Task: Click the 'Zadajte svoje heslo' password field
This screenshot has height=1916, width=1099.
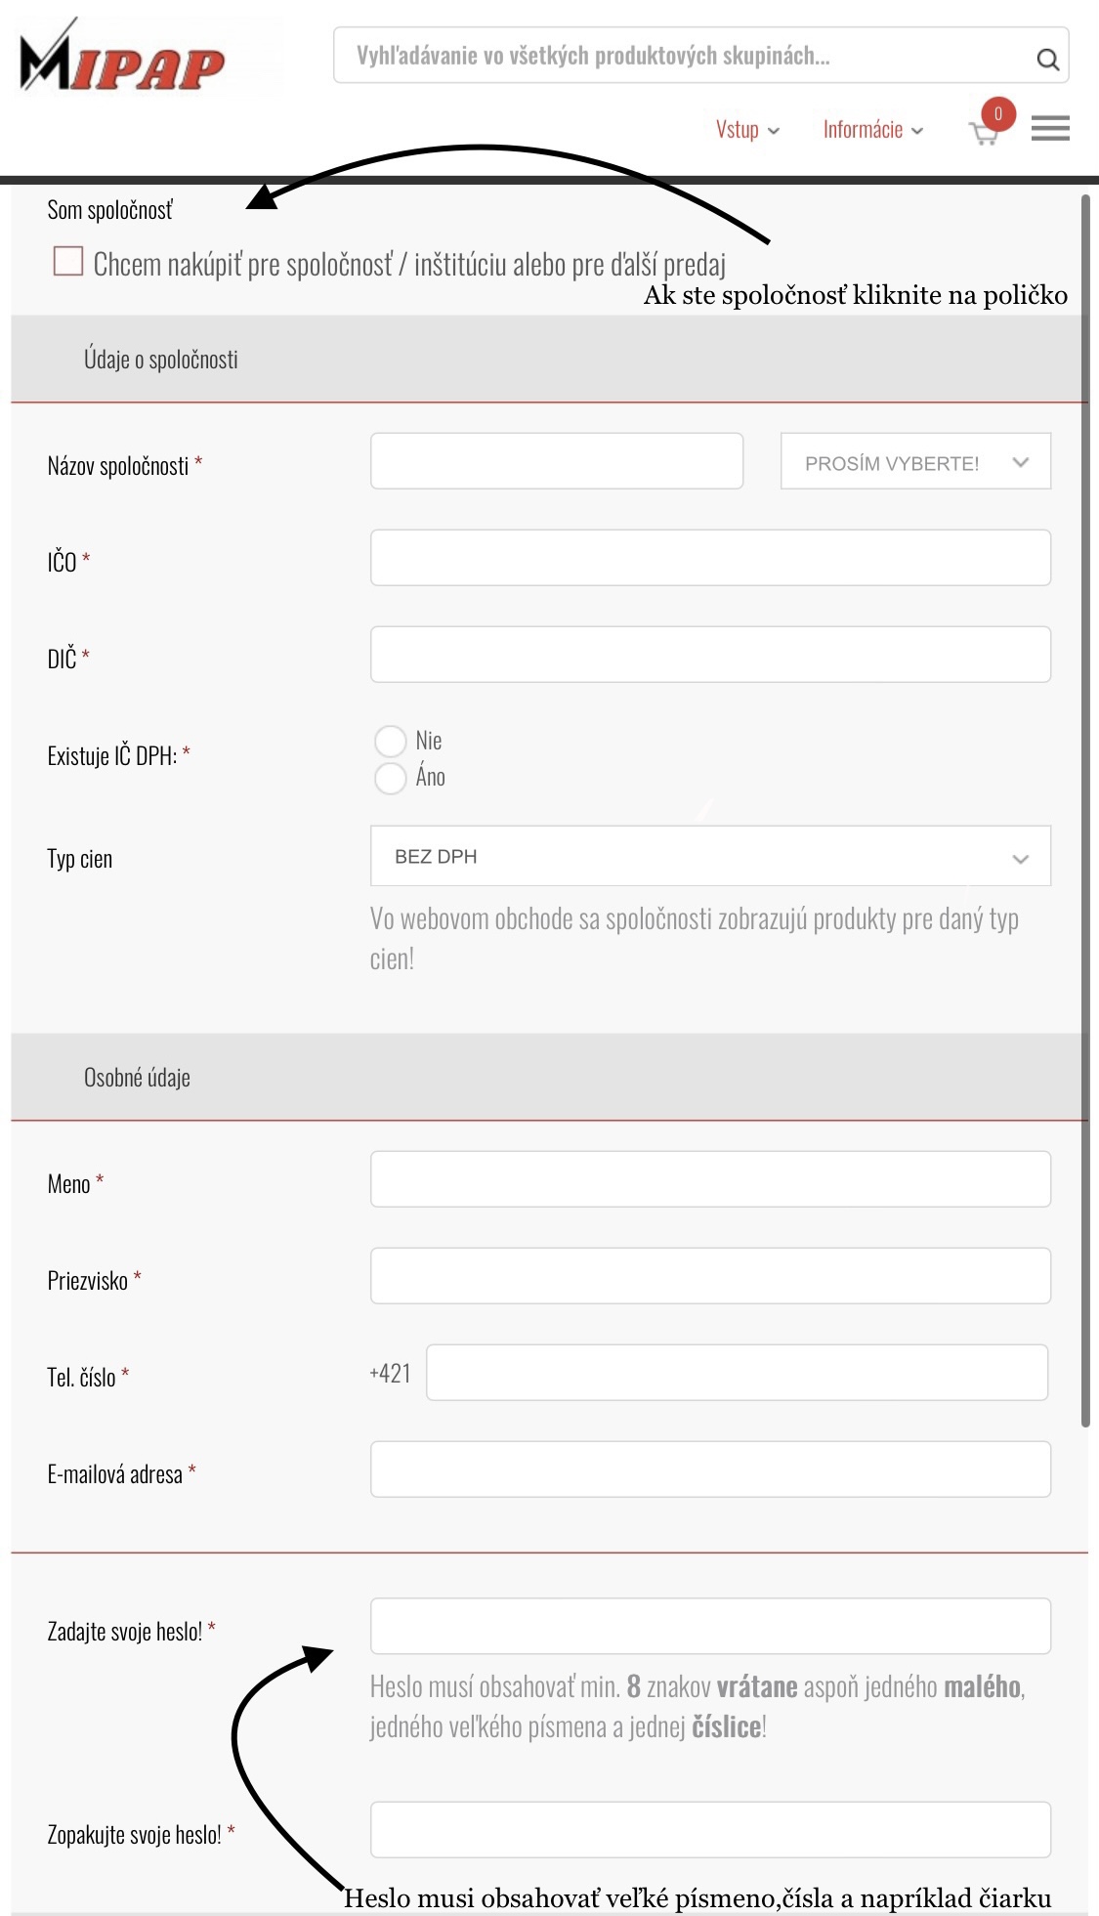Action: click(x=710, y=1627)
